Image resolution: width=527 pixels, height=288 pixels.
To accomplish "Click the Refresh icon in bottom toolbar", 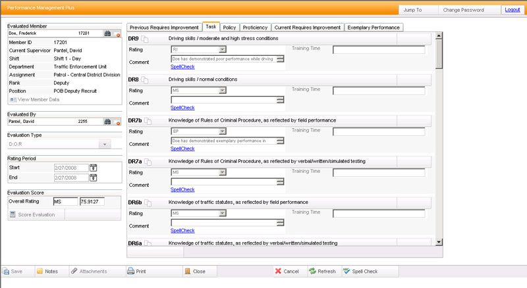I will (x=312, y=271).
